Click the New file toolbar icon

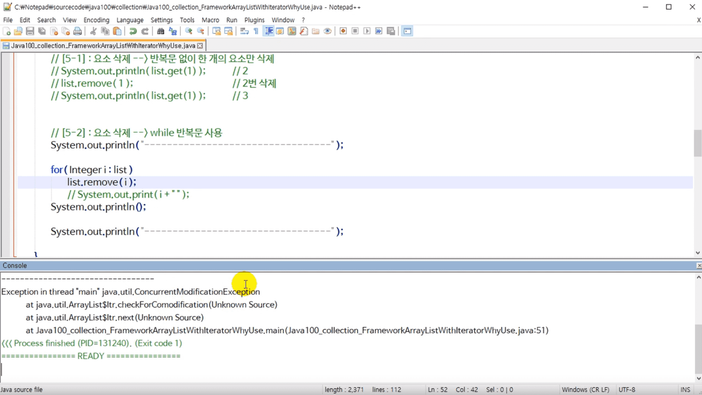pyautogui.click(x=7, y=31)
